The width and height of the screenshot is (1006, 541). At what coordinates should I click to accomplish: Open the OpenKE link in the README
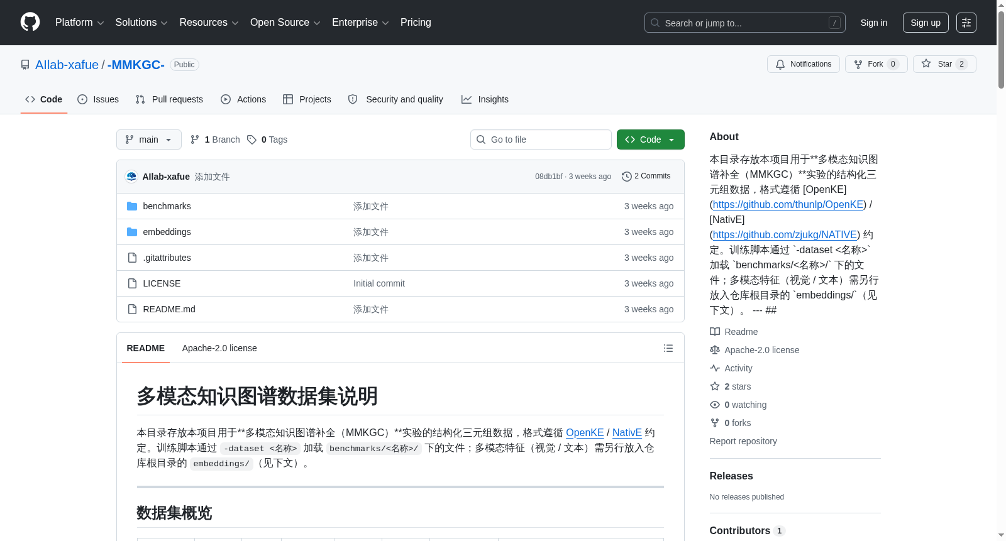tap(585, 432)
